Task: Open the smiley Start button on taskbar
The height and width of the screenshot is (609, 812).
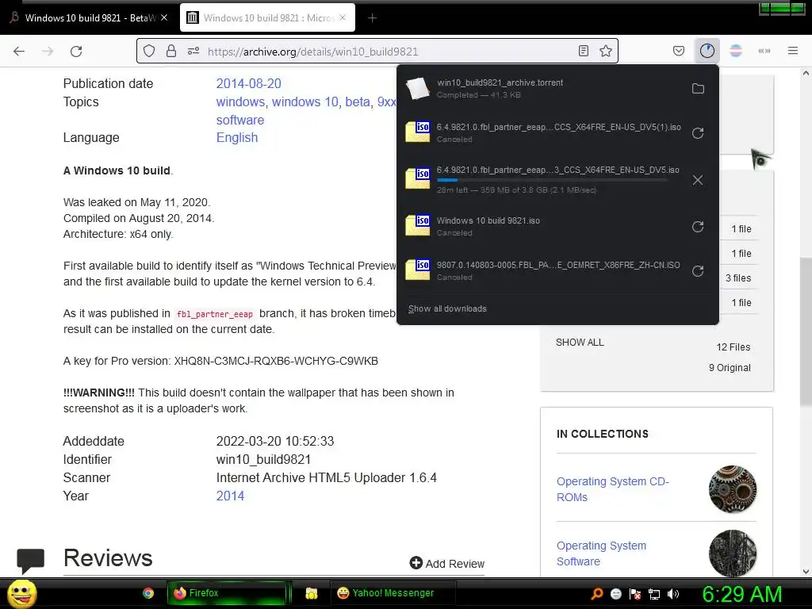Action: pyautogui.click(x=21, y=593)
